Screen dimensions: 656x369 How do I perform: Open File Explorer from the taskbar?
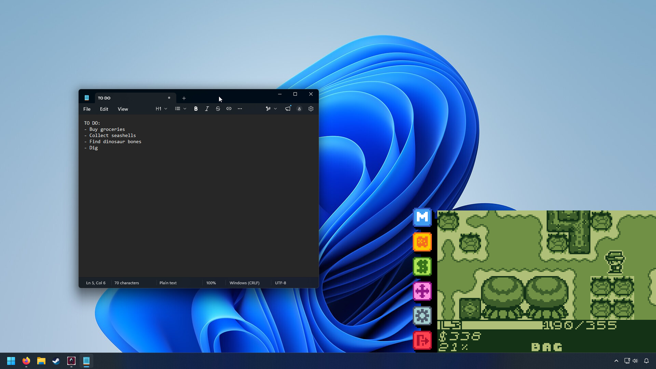click(x=41, y=361)
